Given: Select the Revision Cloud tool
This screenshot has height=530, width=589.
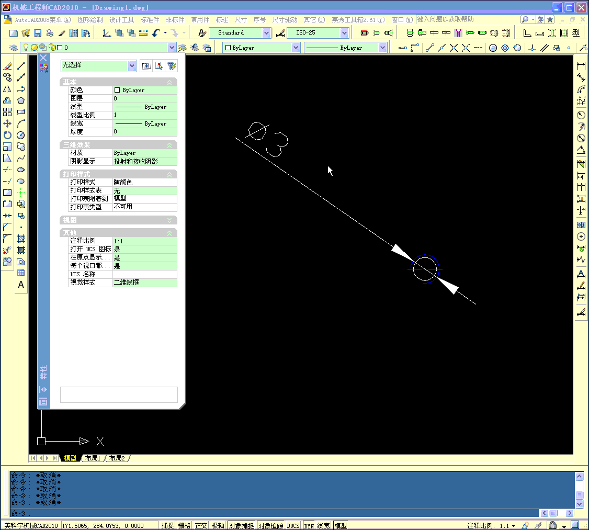Looking at the screenshot, I should [21, 146].
